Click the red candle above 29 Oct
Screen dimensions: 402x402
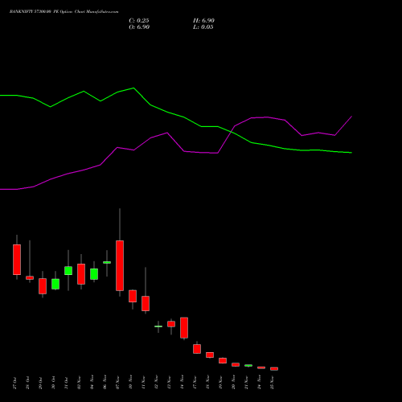[x=43, y=286]
